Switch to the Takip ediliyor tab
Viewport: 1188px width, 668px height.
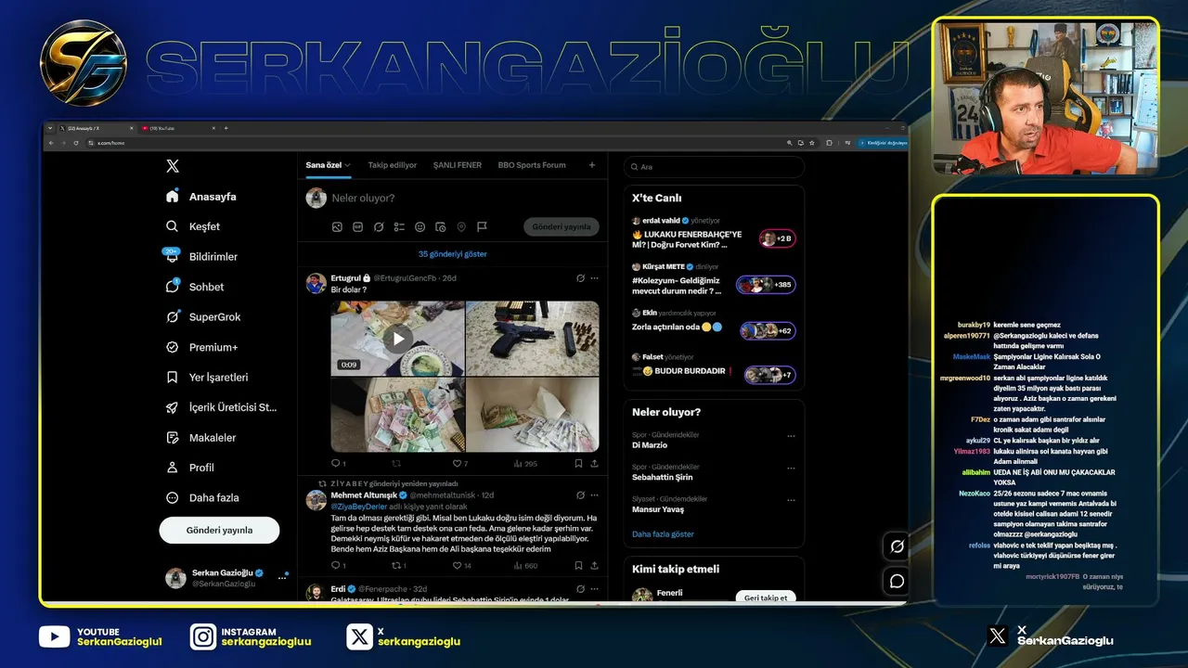pos(393,165)
